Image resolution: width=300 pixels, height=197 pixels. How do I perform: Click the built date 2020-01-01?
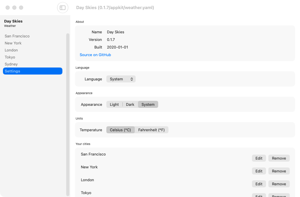[117, 47]
